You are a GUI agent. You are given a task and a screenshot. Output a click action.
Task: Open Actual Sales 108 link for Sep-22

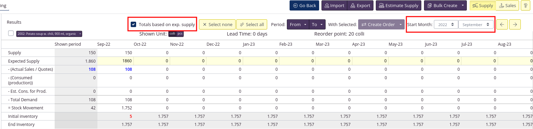(x=128, y=69)
